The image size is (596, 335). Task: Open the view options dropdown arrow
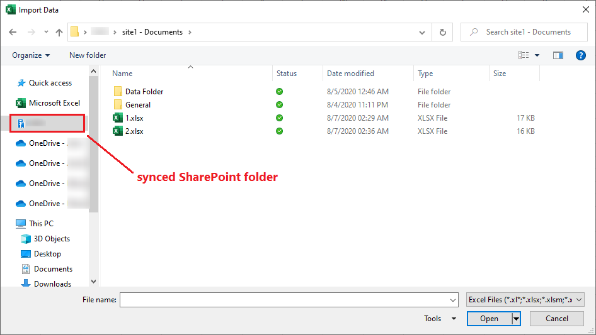(x=537, y=55)
